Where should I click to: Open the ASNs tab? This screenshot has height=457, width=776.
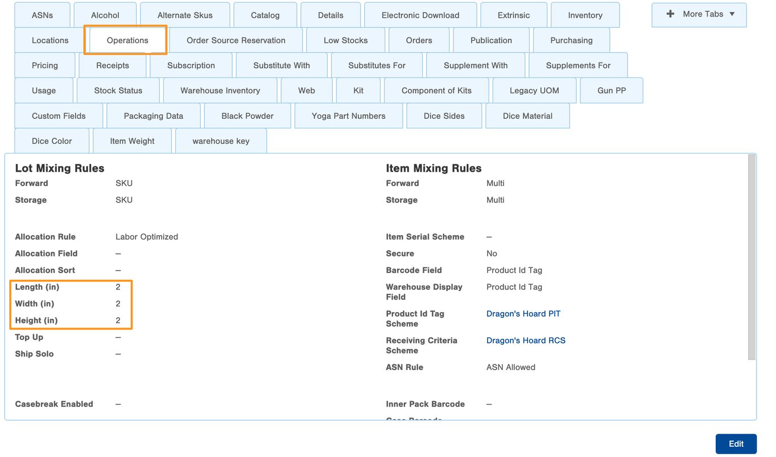point(42,15)
